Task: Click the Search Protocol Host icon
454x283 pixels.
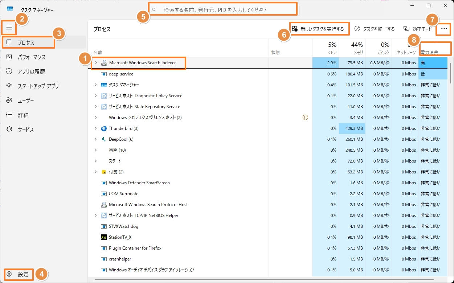Action: [x=104, y=205]
